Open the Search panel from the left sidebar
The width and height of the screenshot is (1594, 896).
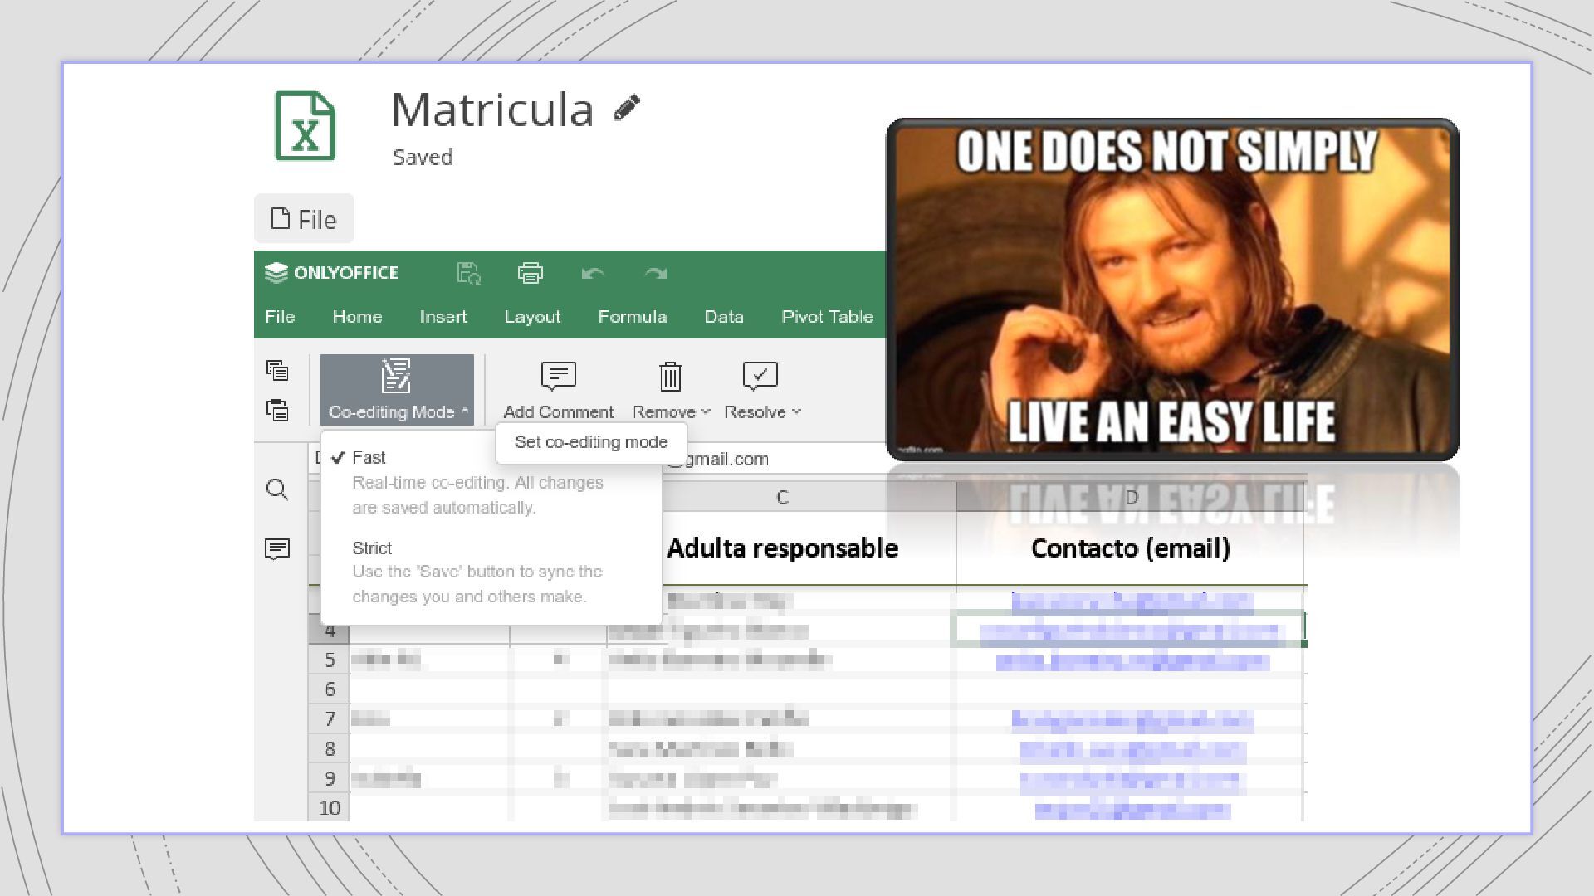coord(277,489)
